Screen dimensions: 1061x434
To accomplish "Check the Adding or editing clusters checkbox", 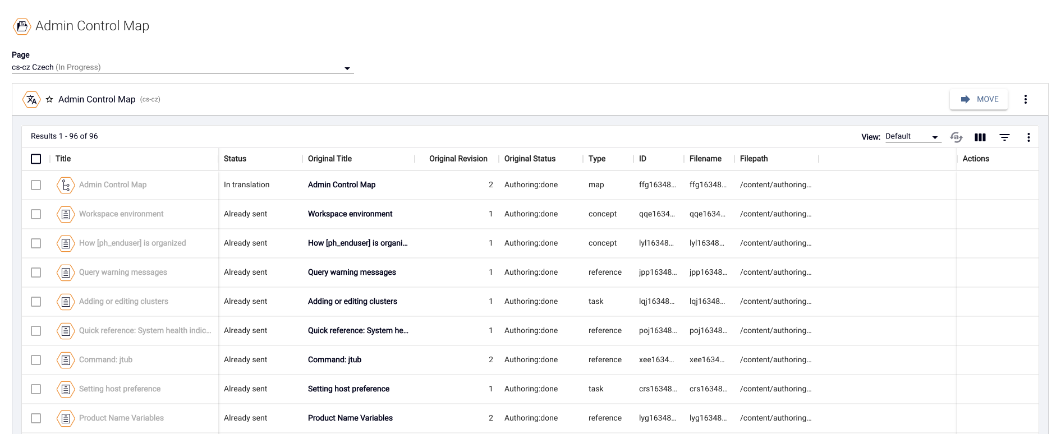I will pyautogui.click(x=36, y=302).
